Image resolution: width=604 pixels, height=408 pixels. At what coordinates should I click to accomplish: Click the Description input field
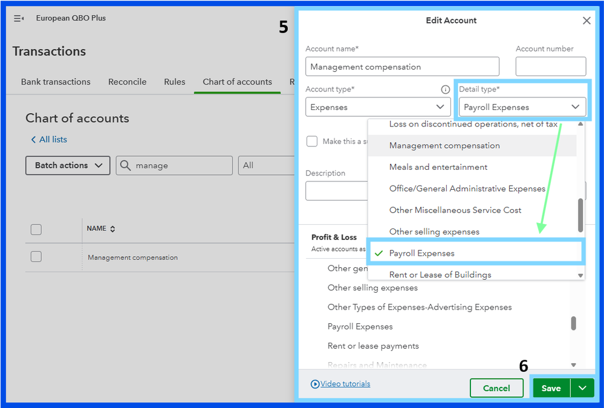tap(337, 191)
